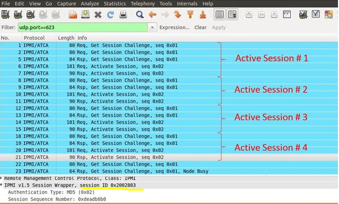Print packets with the printer icon
Viewport: 339px width, 204px height.
123,15
